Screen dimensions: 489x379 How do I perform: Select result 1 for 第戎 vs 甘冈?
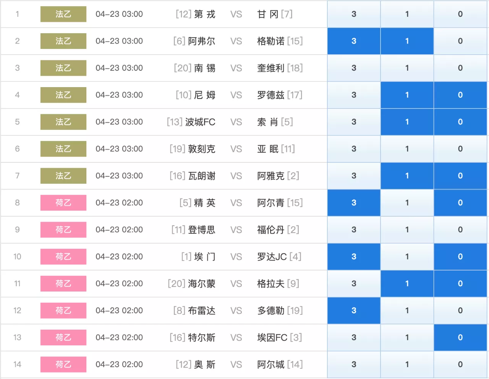(407, 14)
